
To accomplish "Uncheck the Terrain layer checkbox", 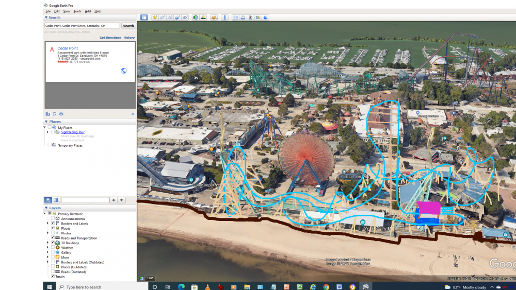I will coord(53,277).
